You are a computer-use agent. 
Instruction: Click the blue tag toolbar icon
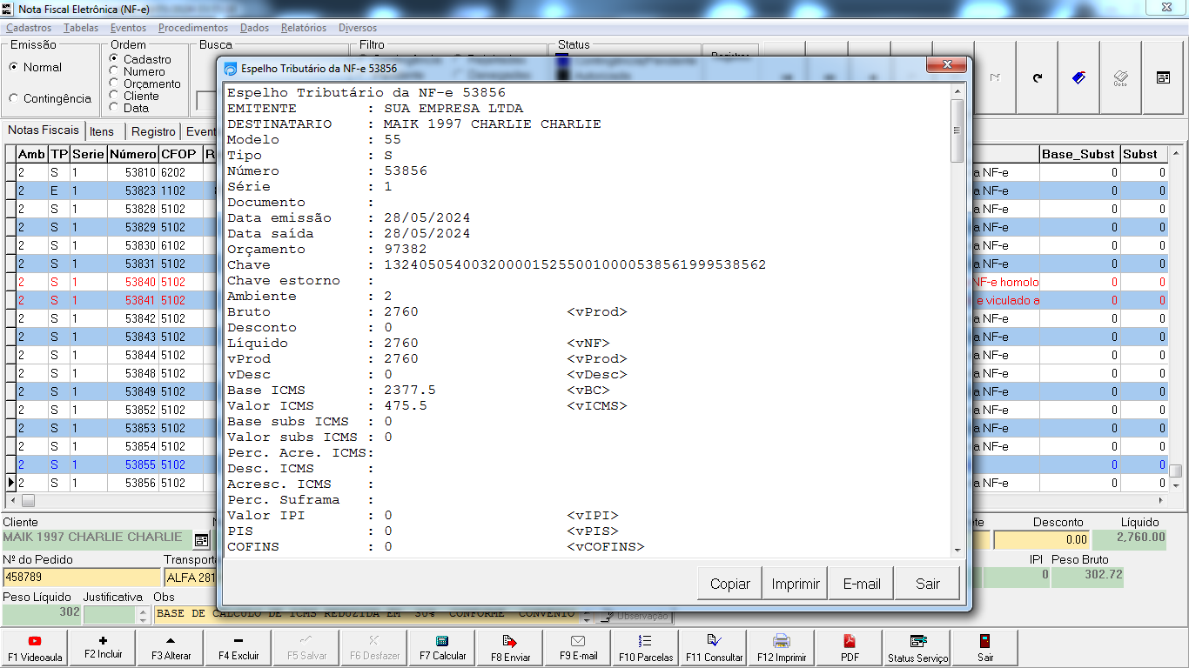(x=1079, y=78)
